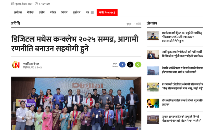203x130 pixels.
Task: Click the red बजेट २०८०/८१ button
Action: pos(107,12)
